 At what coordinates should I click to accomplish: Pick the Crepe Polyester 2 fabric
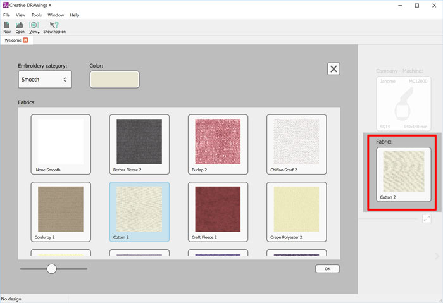pyautogui.click(x=296, y=211)
